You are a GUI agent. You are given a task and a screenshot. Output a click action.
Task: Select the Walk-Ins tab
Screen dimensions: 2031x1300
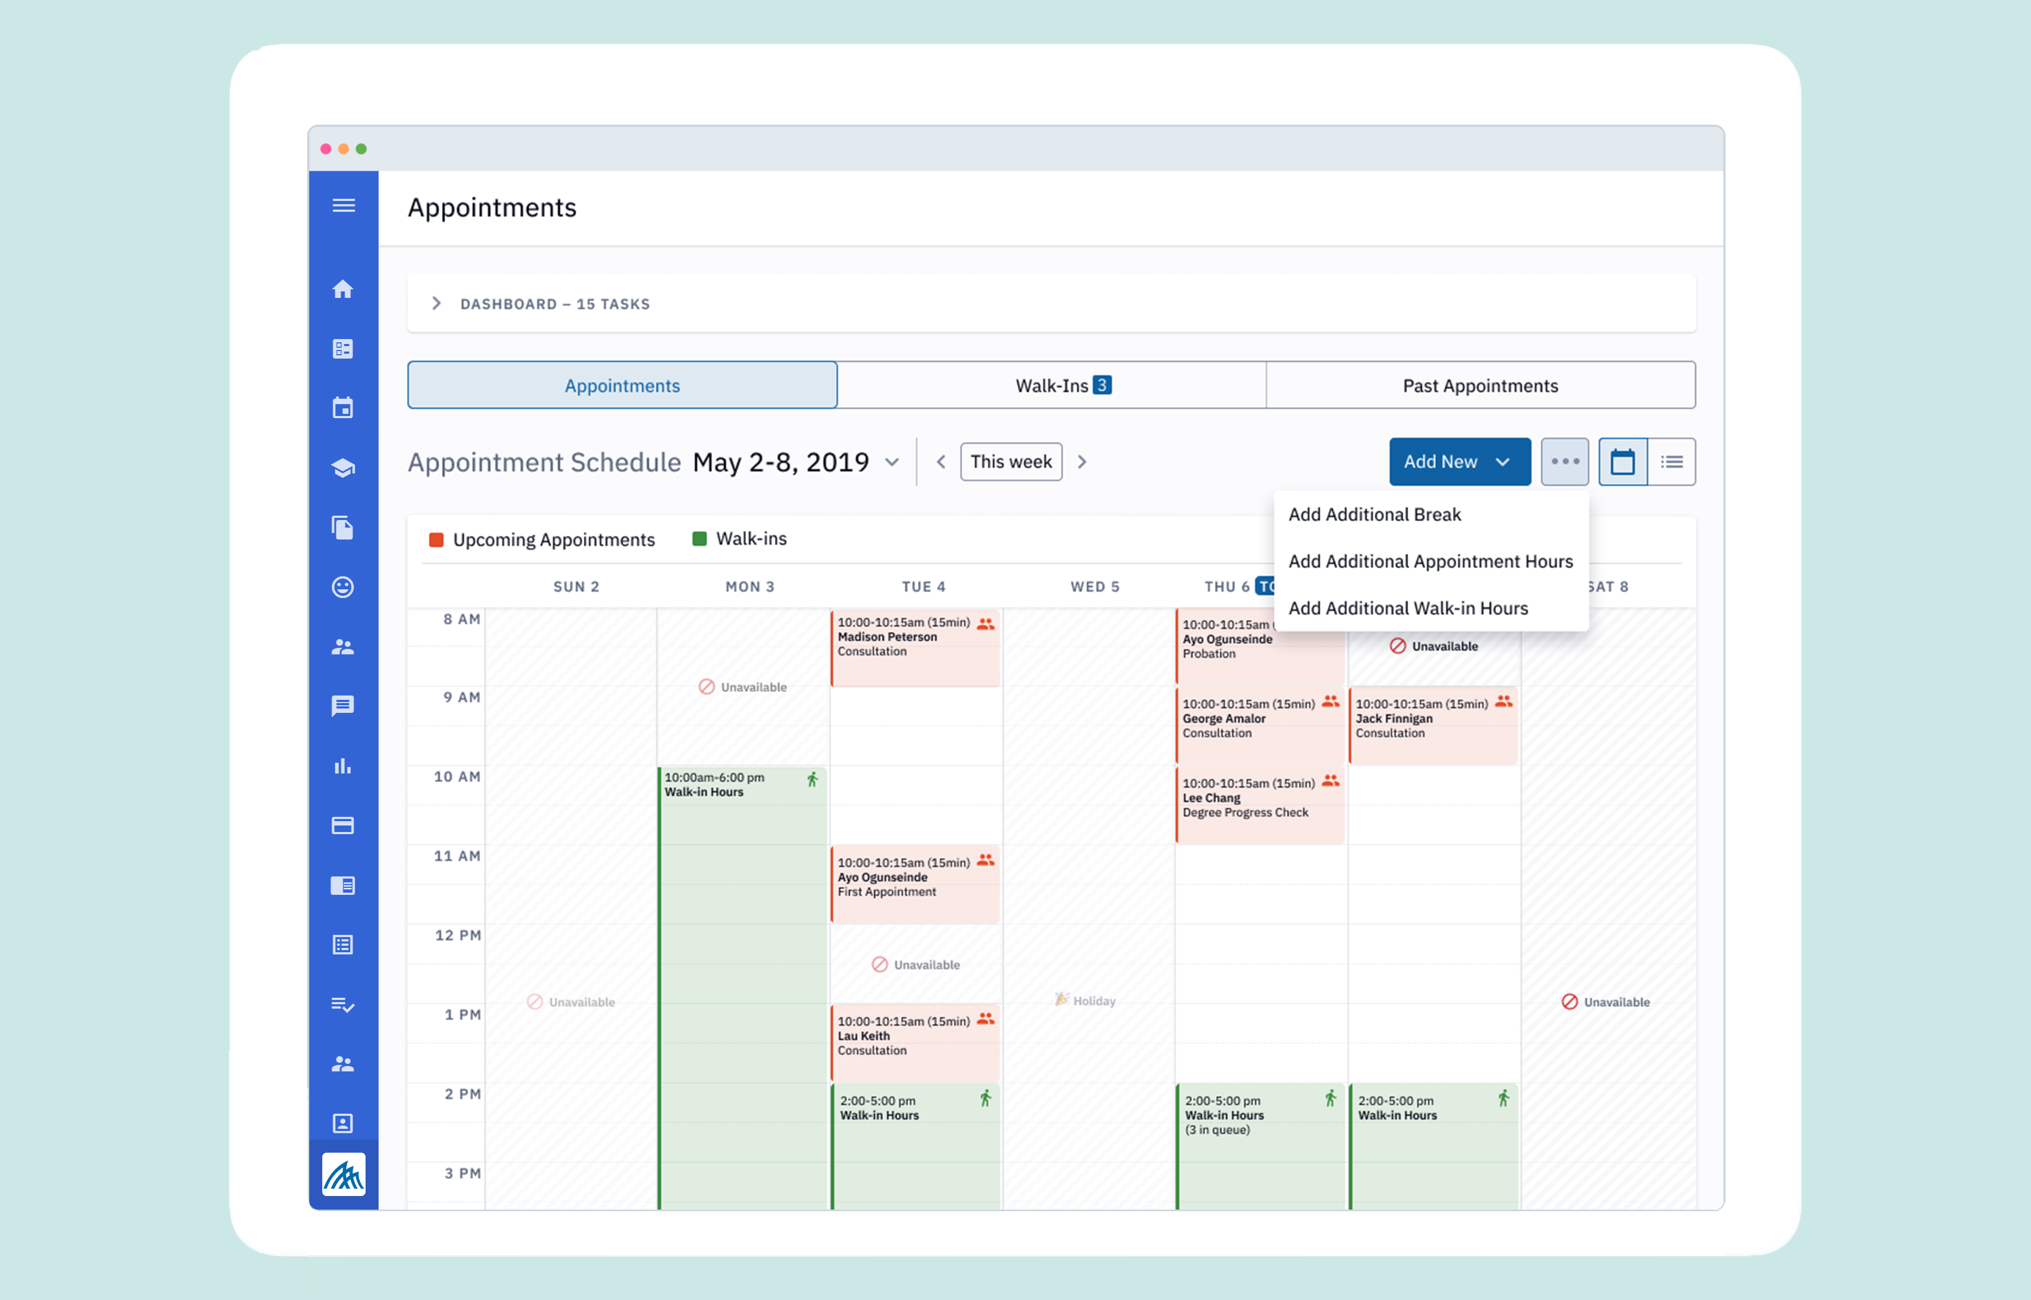pyautogui.click(x=1051, y=386)
